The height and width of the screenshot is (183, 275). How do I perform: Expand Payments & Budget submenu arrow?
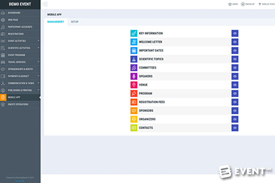[38, 76]
